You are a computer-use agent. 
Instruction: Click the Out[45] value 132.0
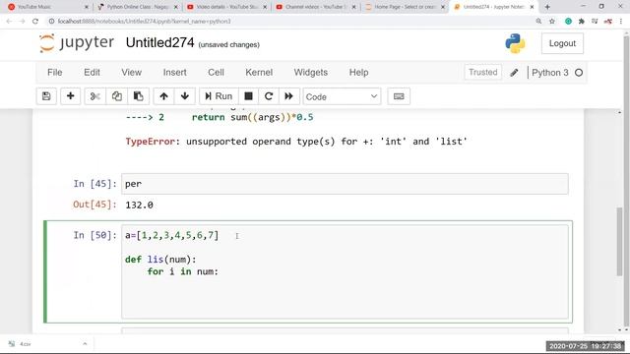[x=139, y=205]
